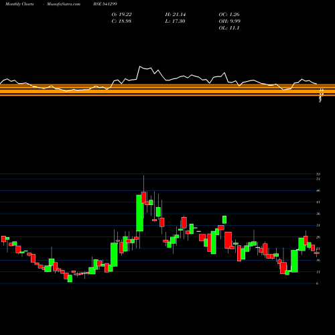Open the MunafaSutra.com link label
The image size is (335, 335).
(x=64, y=4)
